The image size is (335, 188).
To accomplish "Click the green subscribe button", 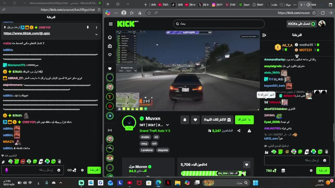I will point(244,120).
